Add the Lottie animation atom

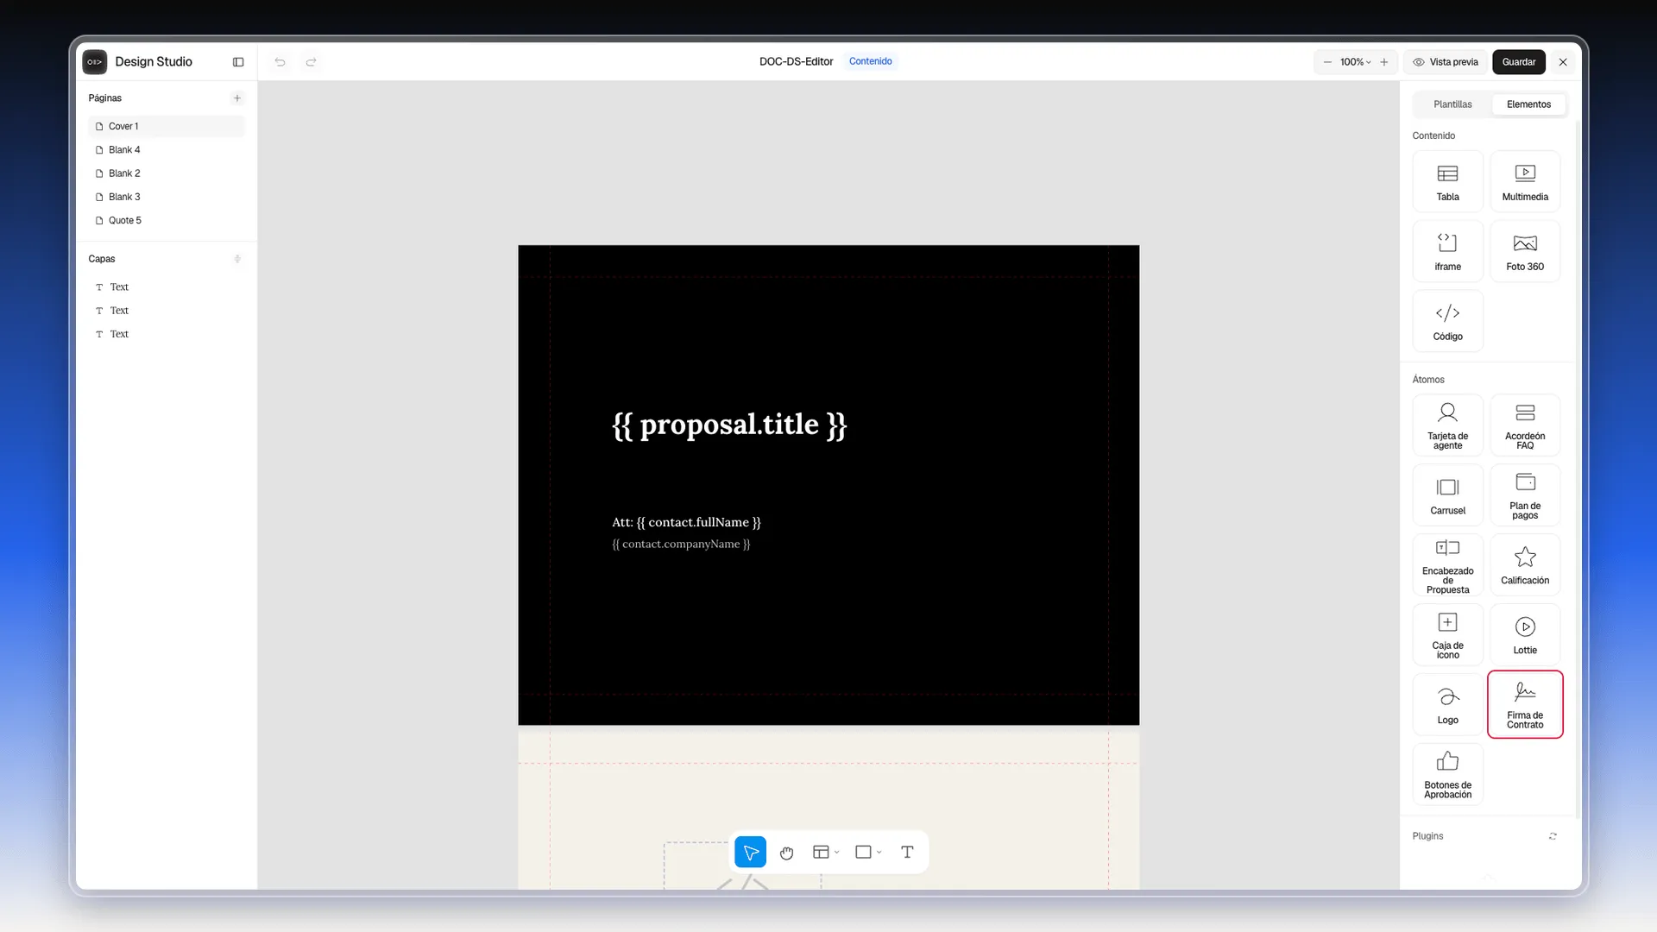tap(1525, 635)
